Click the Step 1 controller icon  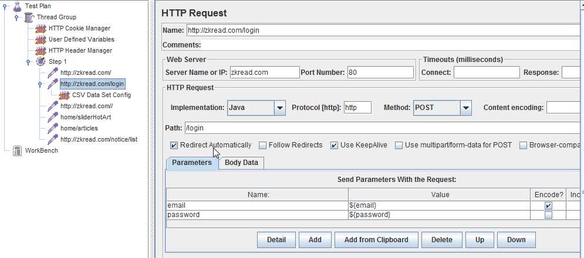point(41,61)
